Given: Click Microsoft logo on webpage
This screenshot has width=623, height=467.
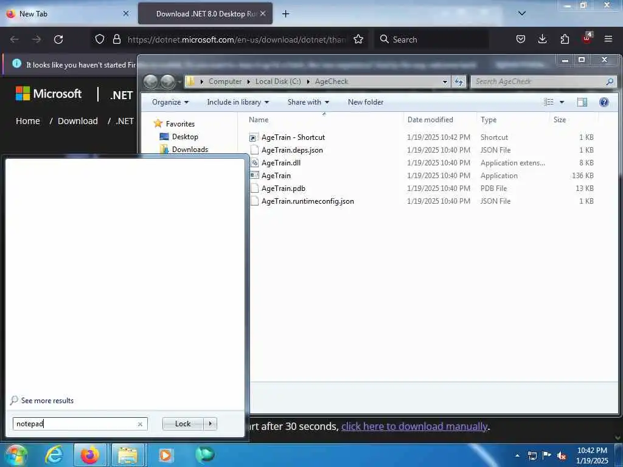Looking at the screenshot, I should pyautogui.click(x=48, y=94).
